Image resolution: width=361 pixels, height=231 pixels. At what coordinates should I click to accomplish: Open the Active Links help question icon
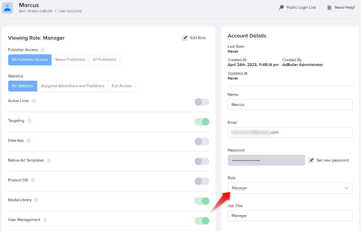(x=34, y=101)
